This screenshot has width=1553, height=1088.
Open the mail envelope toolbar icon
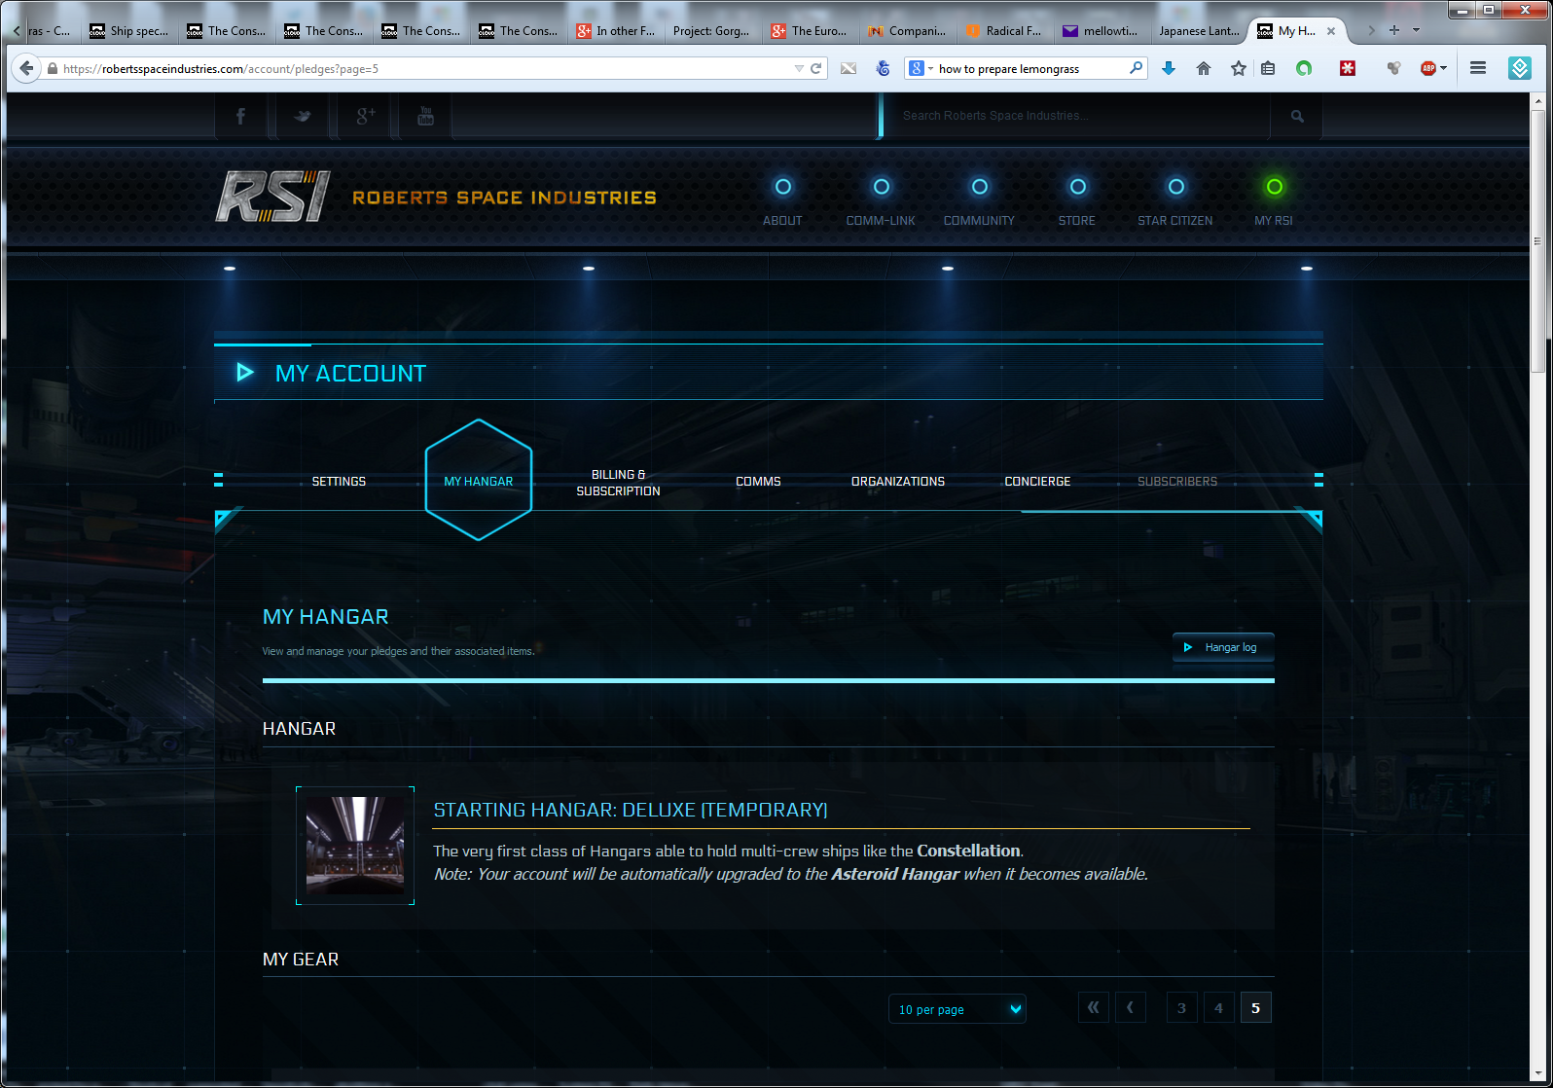click(849, 68)
